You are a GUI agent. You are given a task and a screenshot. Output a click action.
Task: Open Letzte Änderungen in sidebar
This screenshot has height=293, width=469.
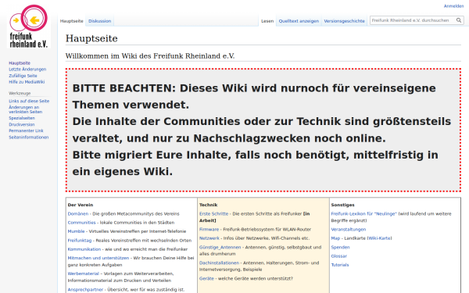[x=27, y=69]
